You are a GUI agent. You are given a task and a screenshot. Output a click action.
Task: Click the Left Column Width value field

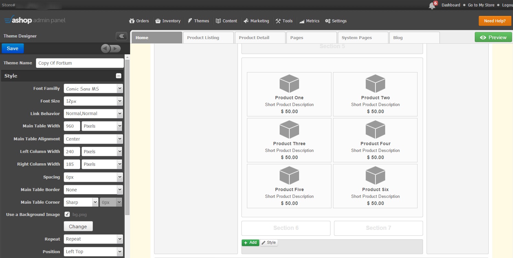72,152
